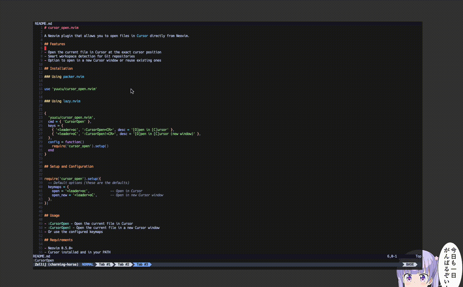Image resolution: width=463 pixels, height=287 pixels.
Task: Click 'yuucu/cursor_open.nvim', inside the lazy spec
Action: coord(72,117)
